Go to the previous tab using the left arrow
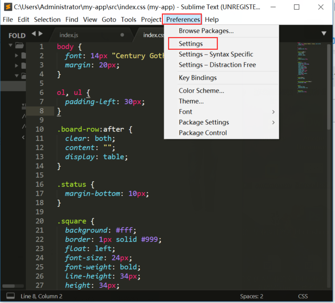 tap(34, 33)
